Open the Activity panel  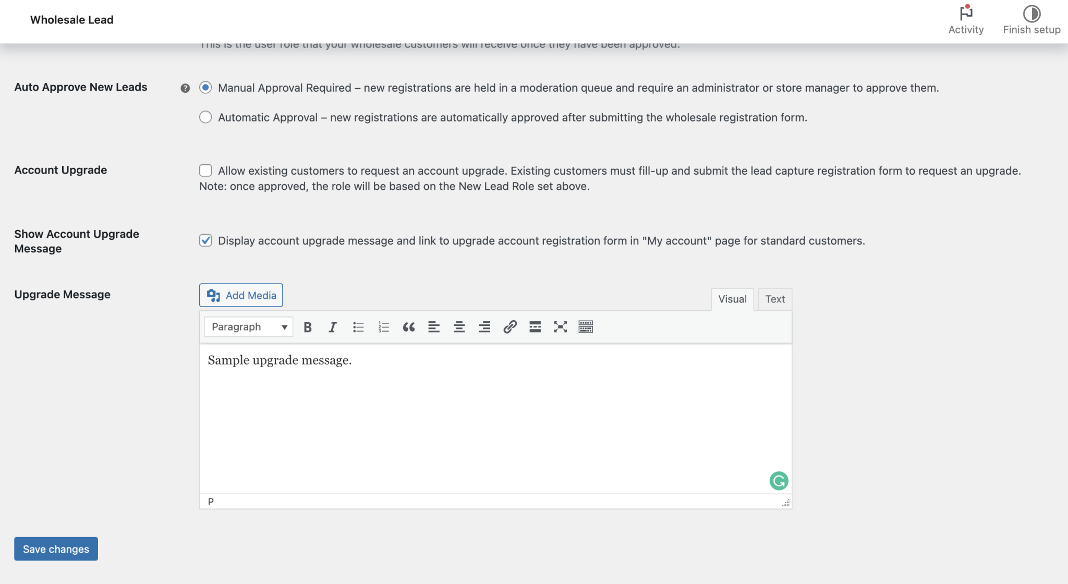click(x=966, y=20)
